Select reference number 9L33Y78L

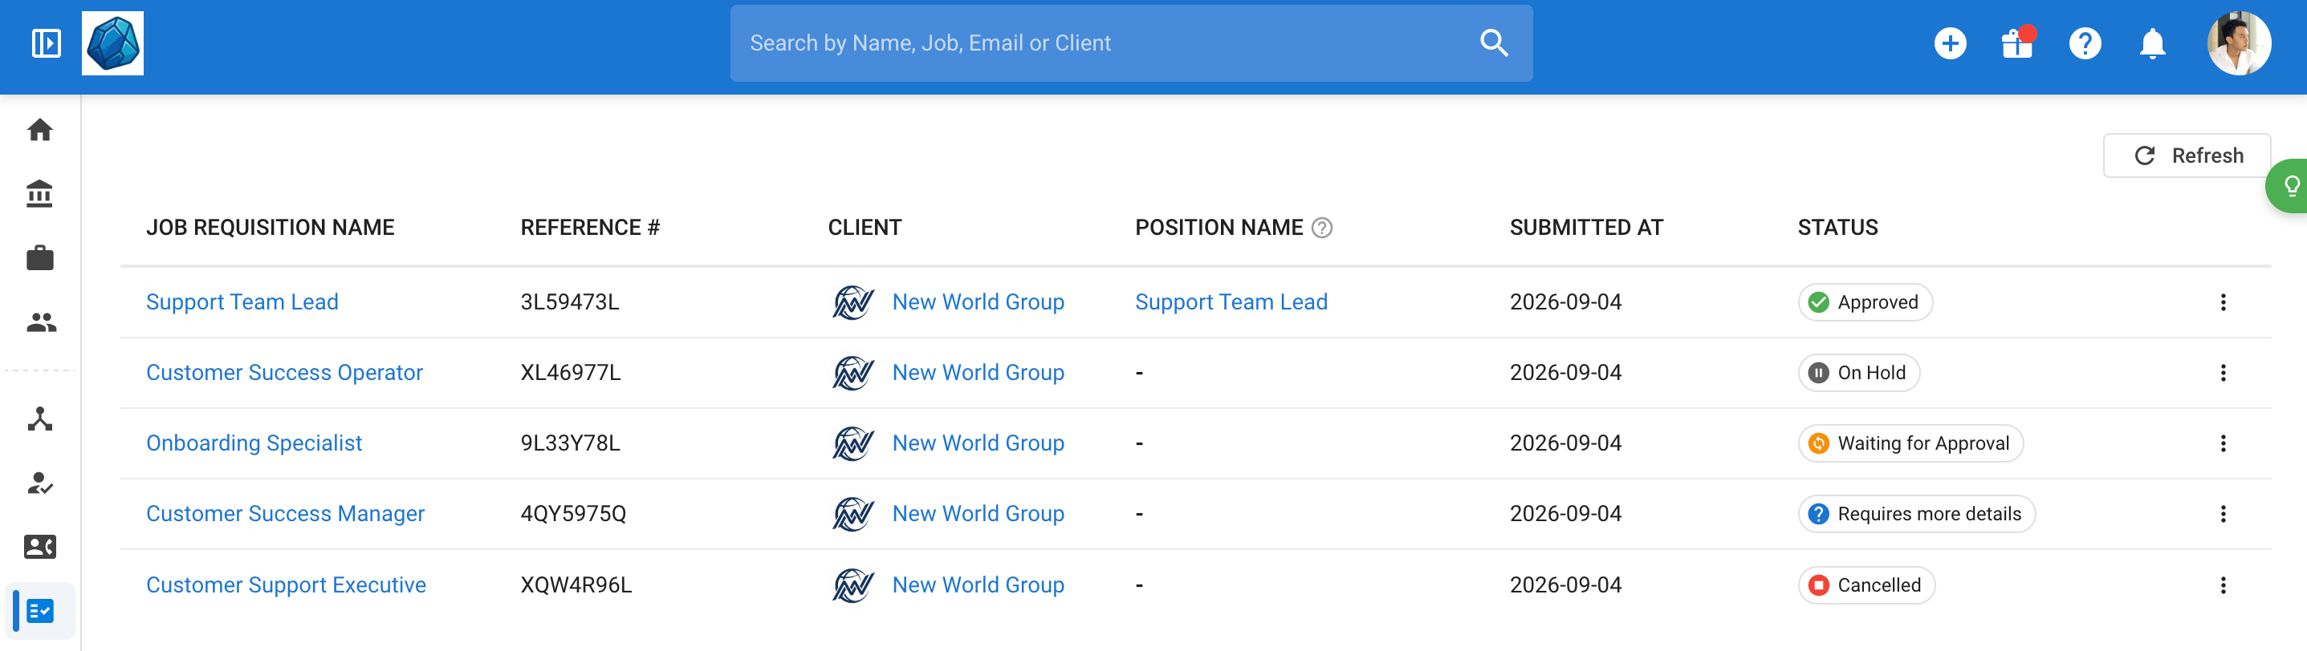click(570, 443)
